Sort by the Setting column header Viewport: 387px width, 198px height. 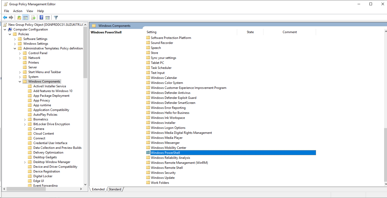coord(151,32)
